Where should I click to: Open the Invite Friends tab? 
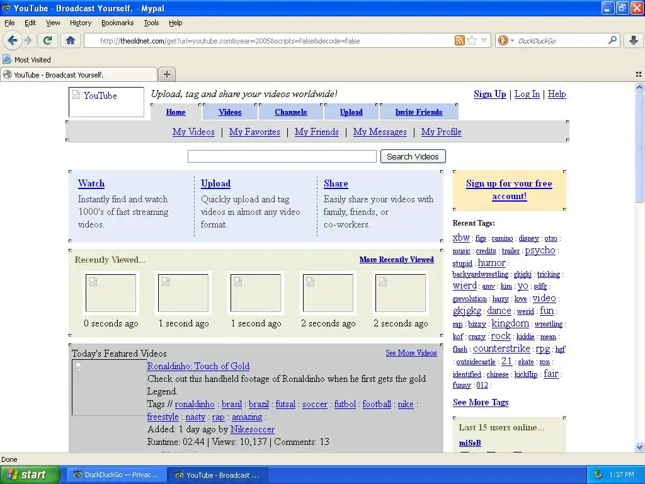pos(419,112)
